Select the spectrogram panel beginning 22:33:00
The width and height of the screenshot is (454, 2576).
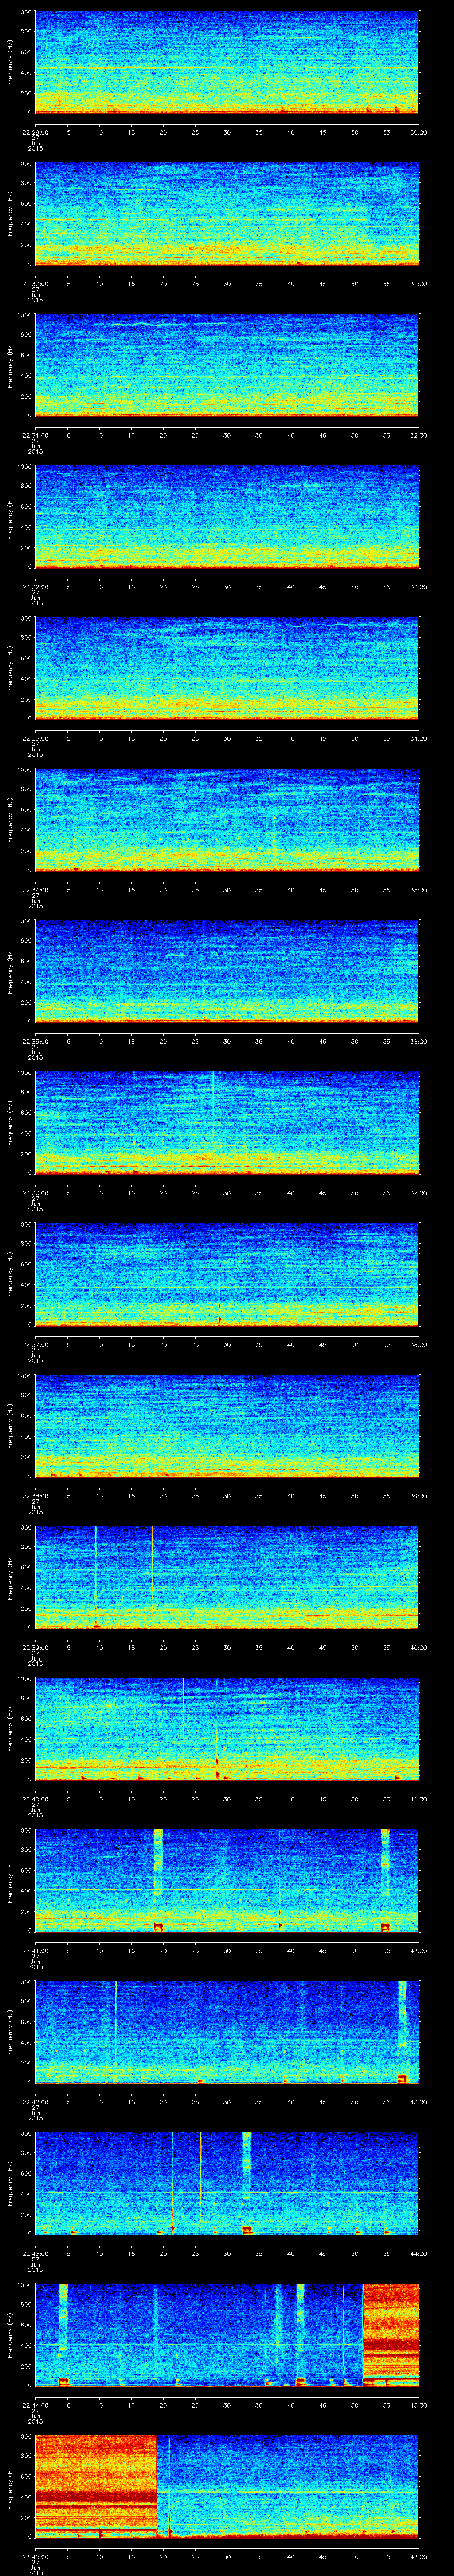pos(227,668)
